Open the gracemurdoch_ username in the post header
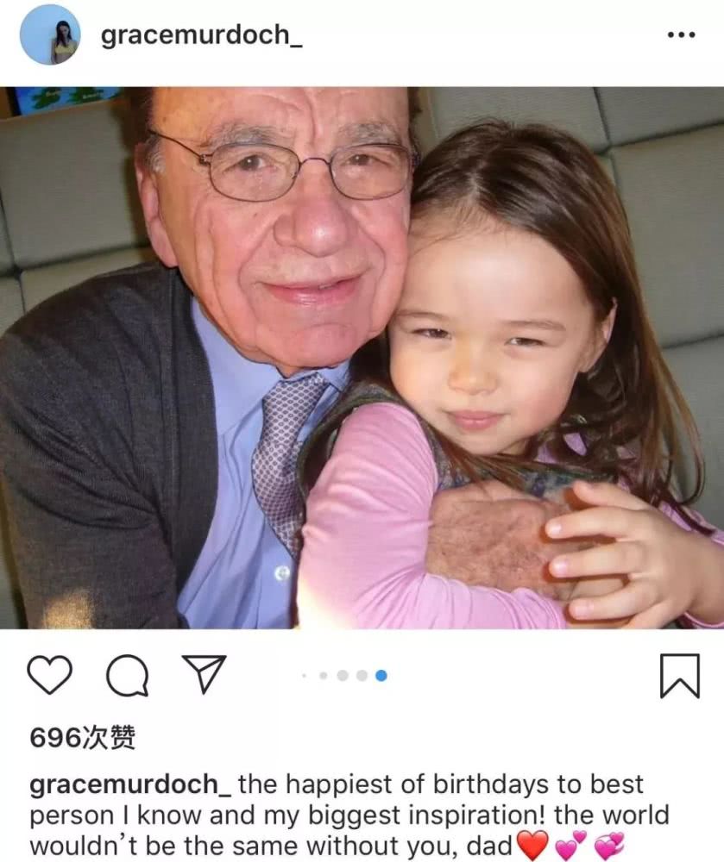 (x=201, y=35)
